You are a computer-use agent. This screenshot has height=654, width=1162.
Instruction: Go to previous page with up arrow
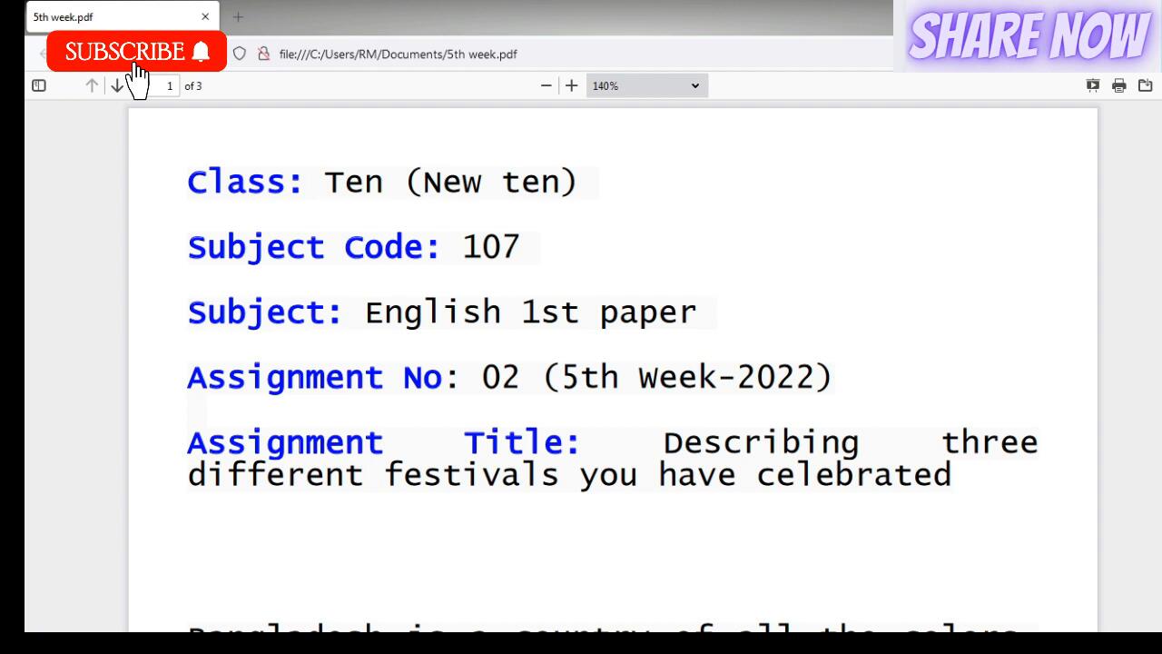tap(92, 85)
